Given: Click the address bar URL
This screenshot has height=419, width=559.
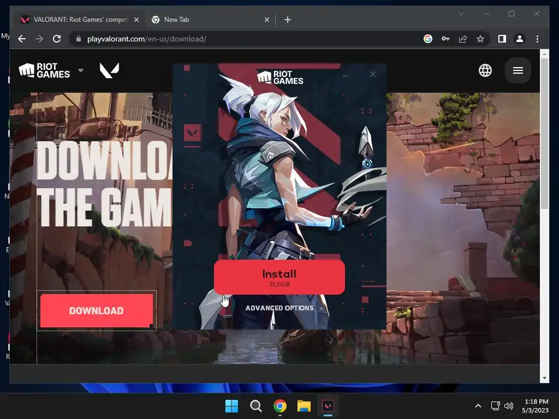Looking at the screenshot, I should pyautogui.click(x=146, y=39).
